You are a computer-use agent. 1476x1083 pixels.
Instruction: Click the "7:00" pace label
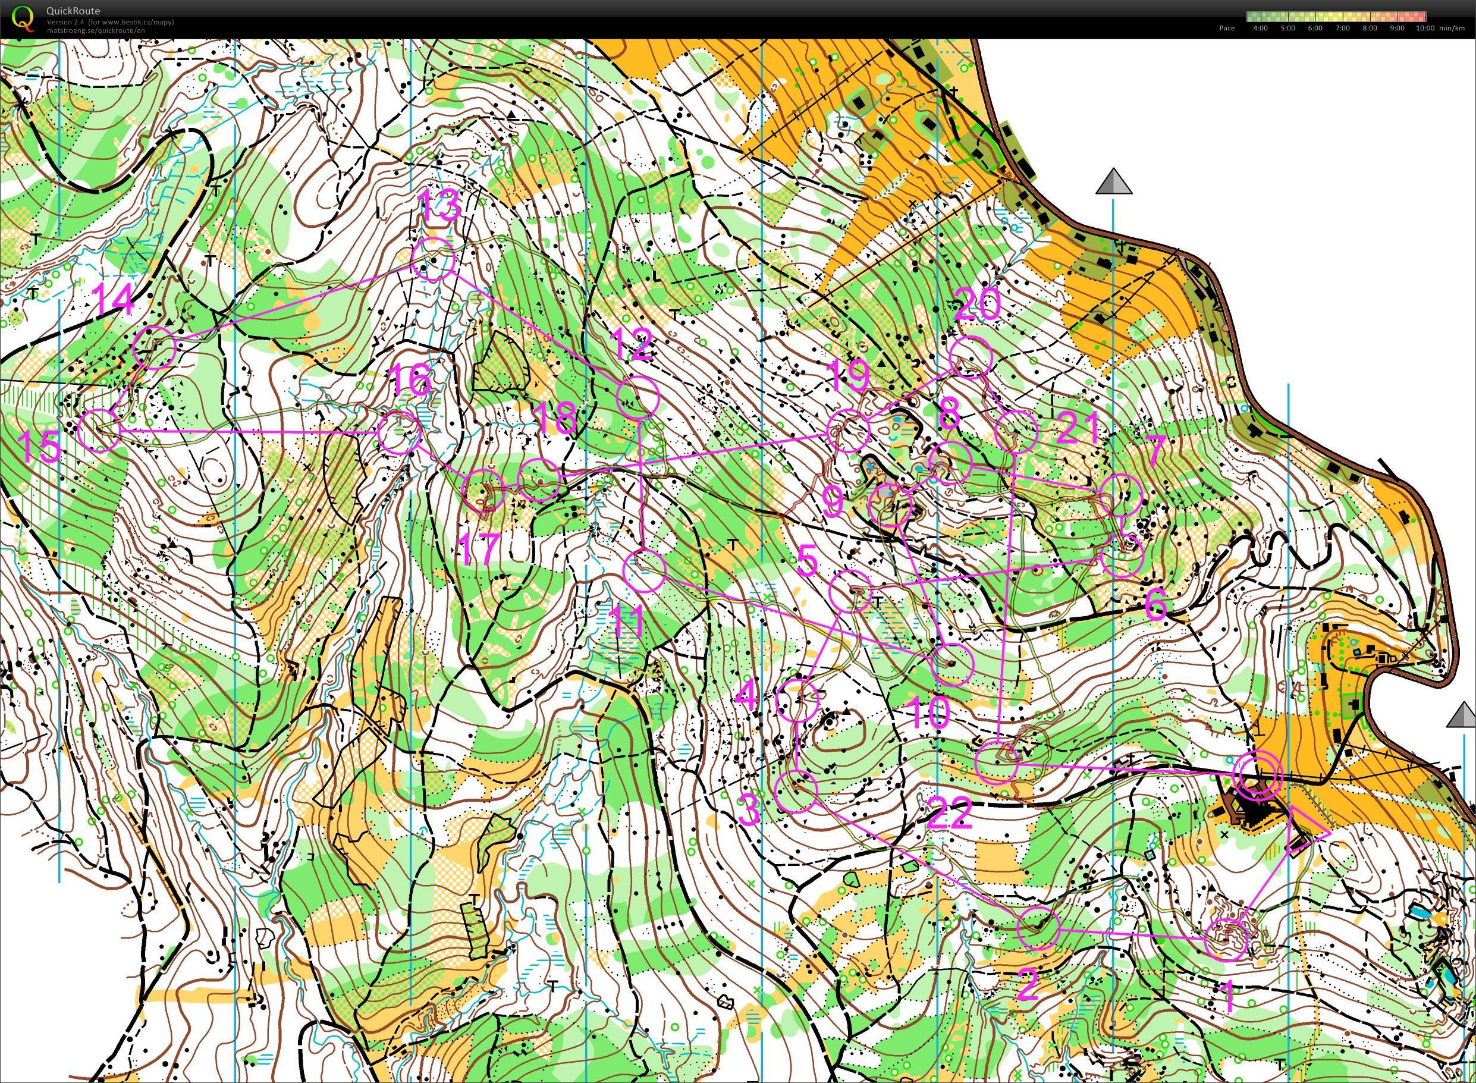point(1342,28)
